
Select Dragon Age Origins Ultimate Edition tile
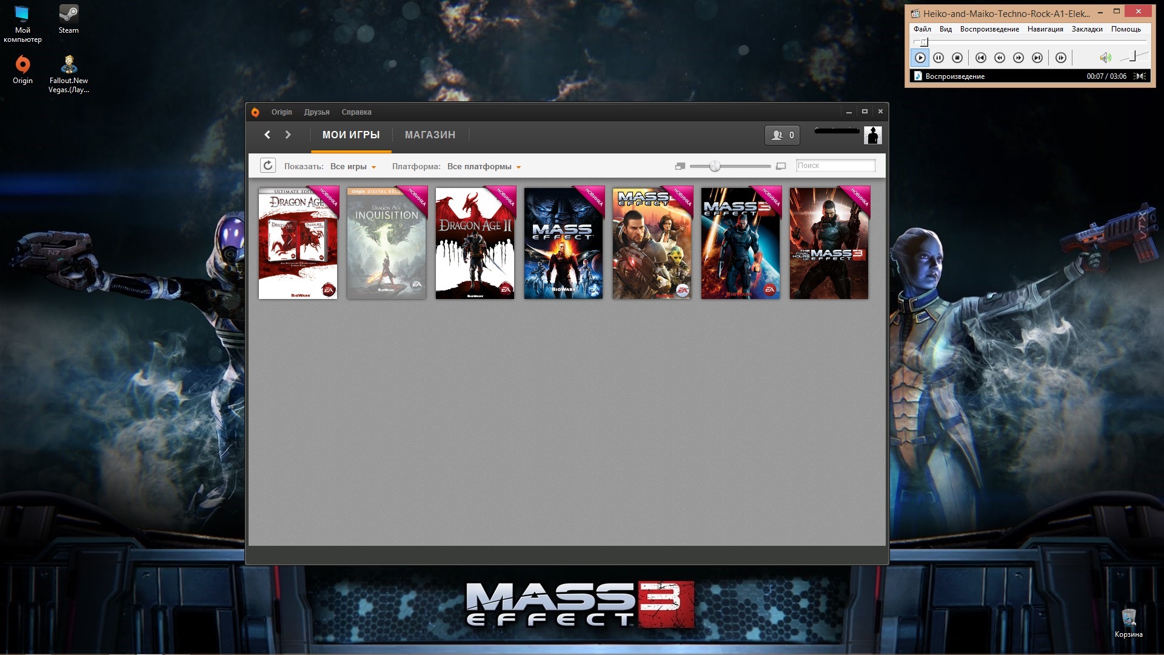click(x=298, y=243)
